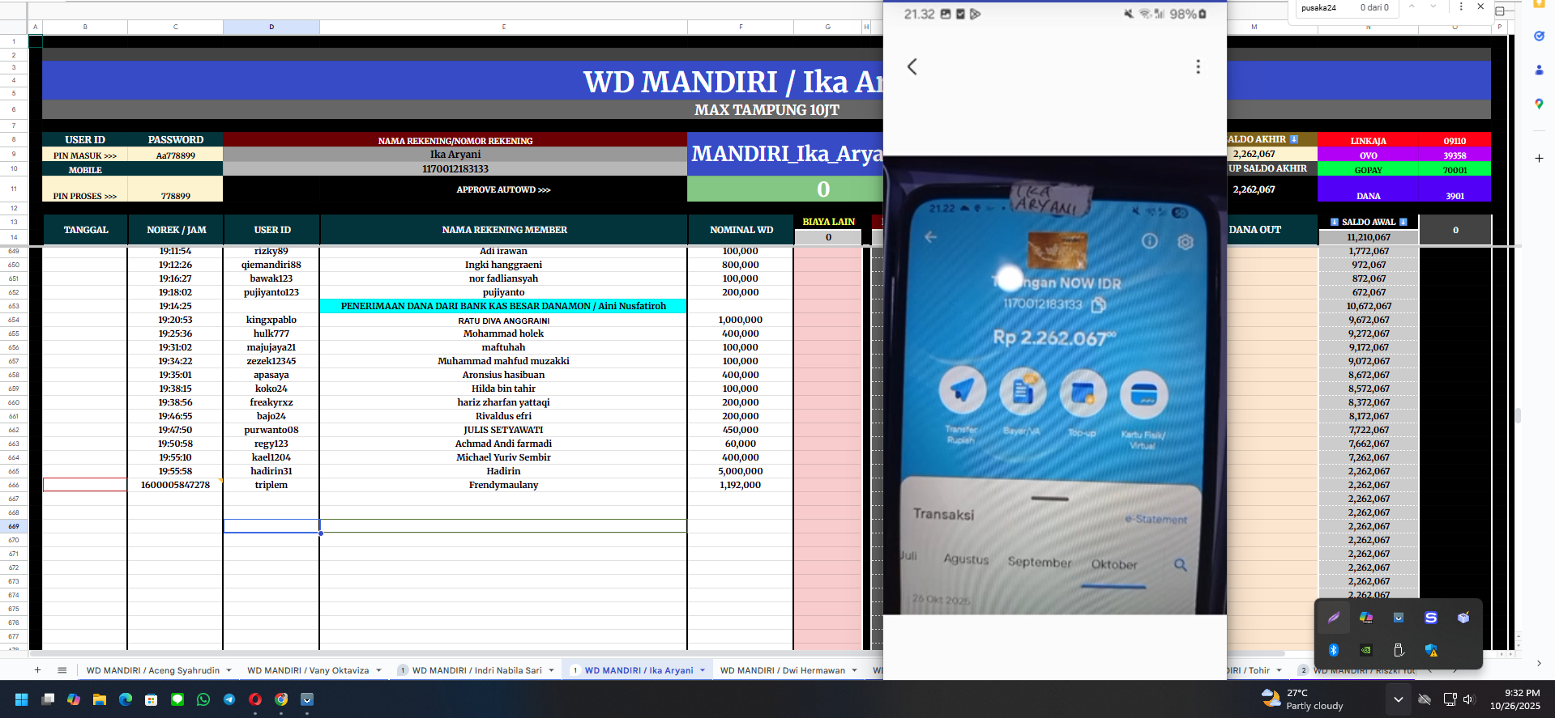Select column E header
1555x718 pixels.
coord(503,27)
